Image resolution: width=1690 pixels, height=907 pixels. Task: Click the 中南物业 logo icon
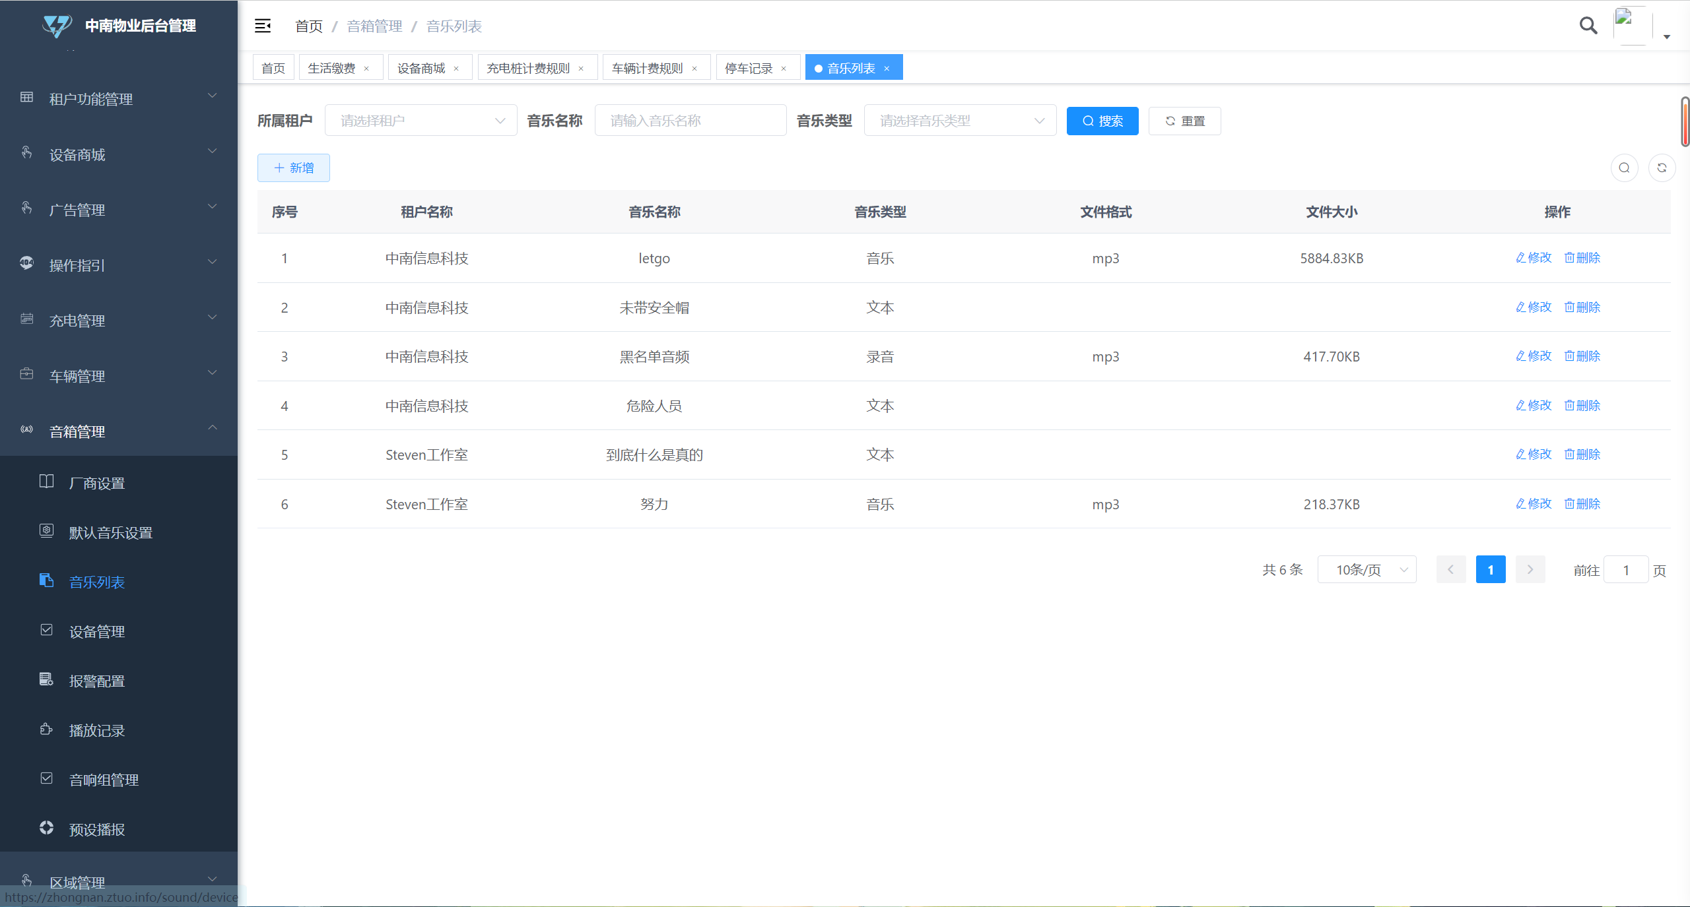[57, 26]
